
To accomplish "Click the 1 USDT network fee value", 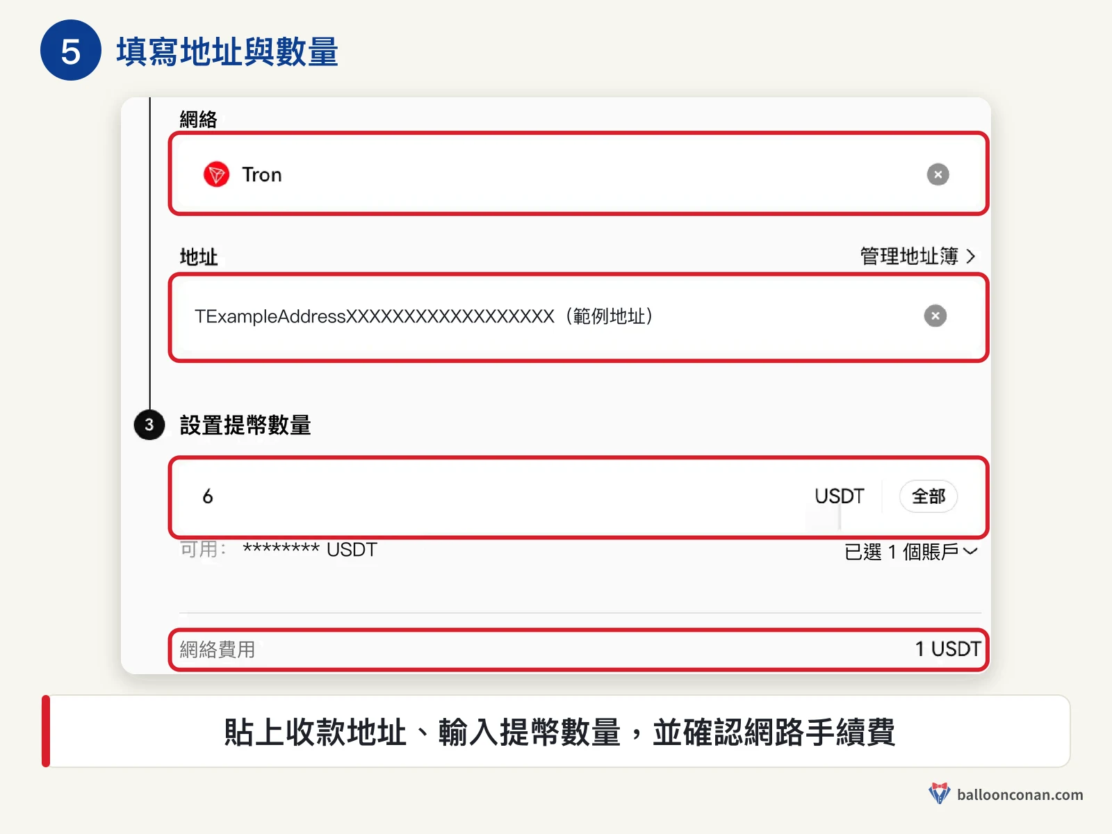I will point(947,649).
